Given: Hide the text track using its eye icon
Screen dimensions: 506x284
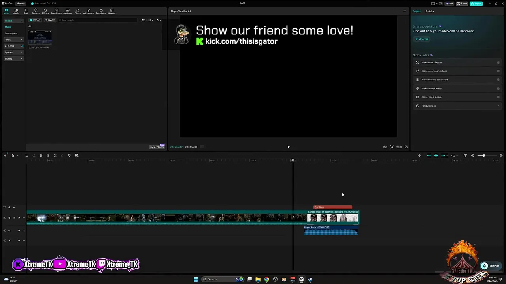Looking at the screenshot, I should 14,207.
